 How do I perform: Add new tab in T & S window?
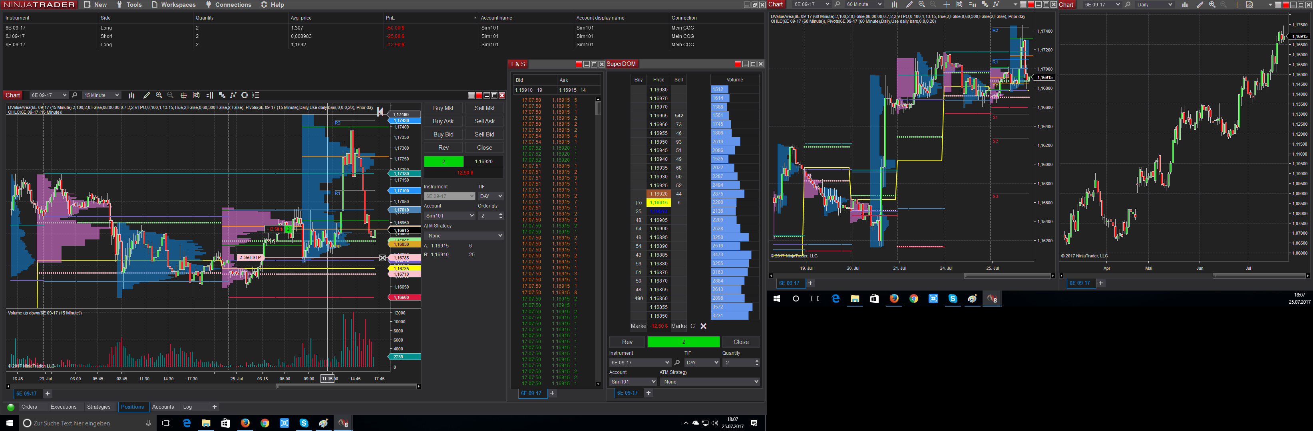tap(552, 393)
